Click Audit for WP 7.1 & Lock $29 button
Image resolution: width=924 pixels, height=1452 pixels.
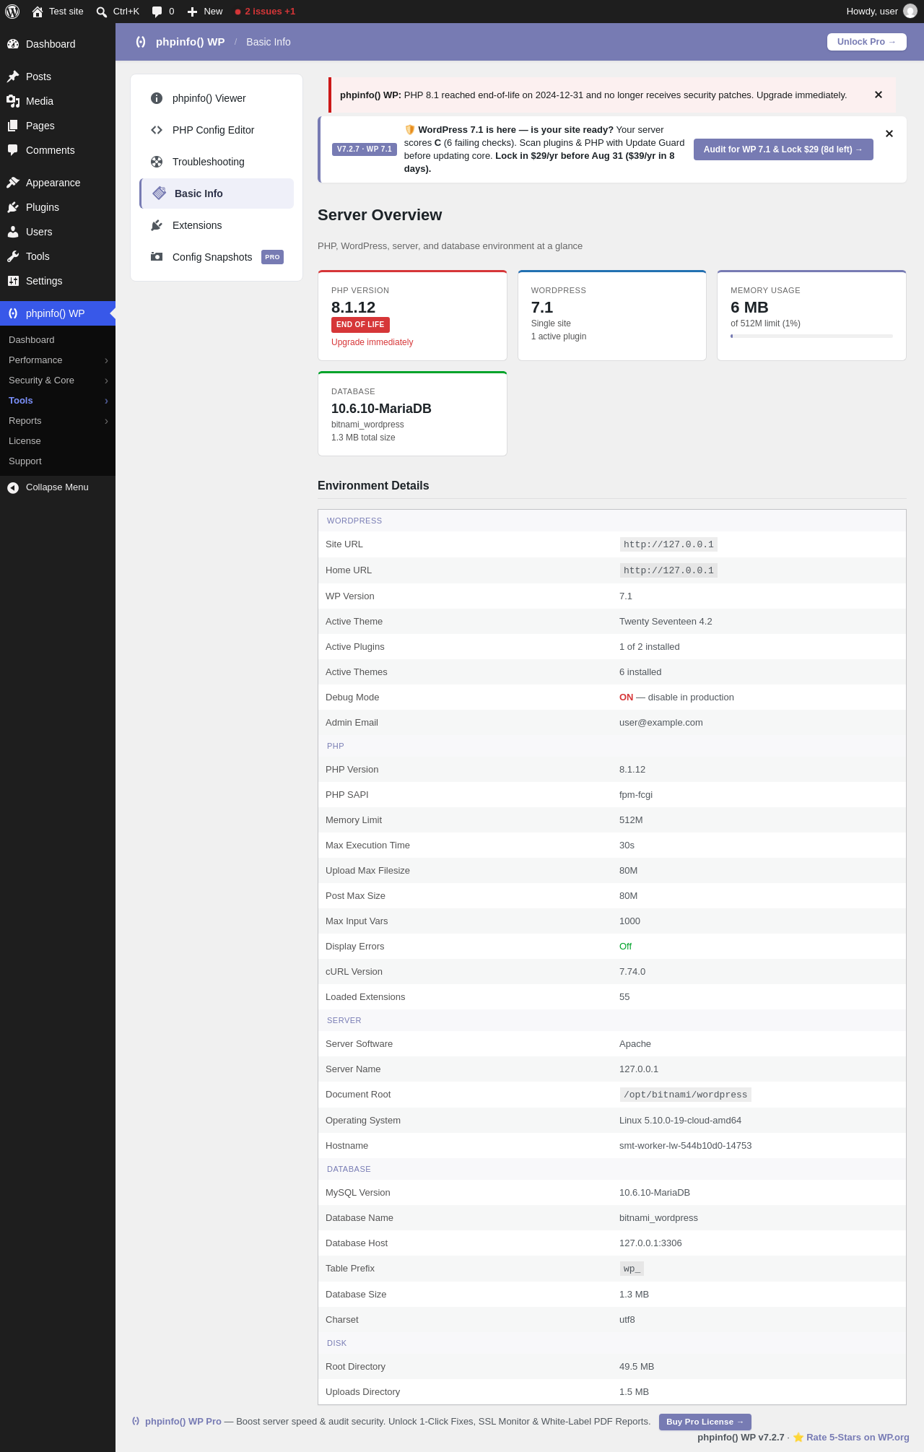tap(783, 149)
